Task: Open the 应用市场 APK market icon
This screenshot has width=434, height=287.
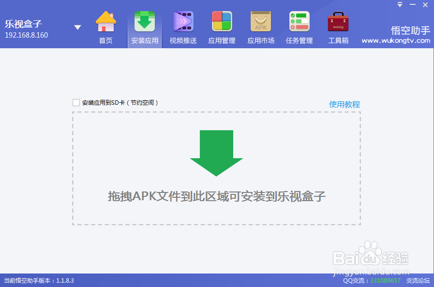Action: click(261, 27)
